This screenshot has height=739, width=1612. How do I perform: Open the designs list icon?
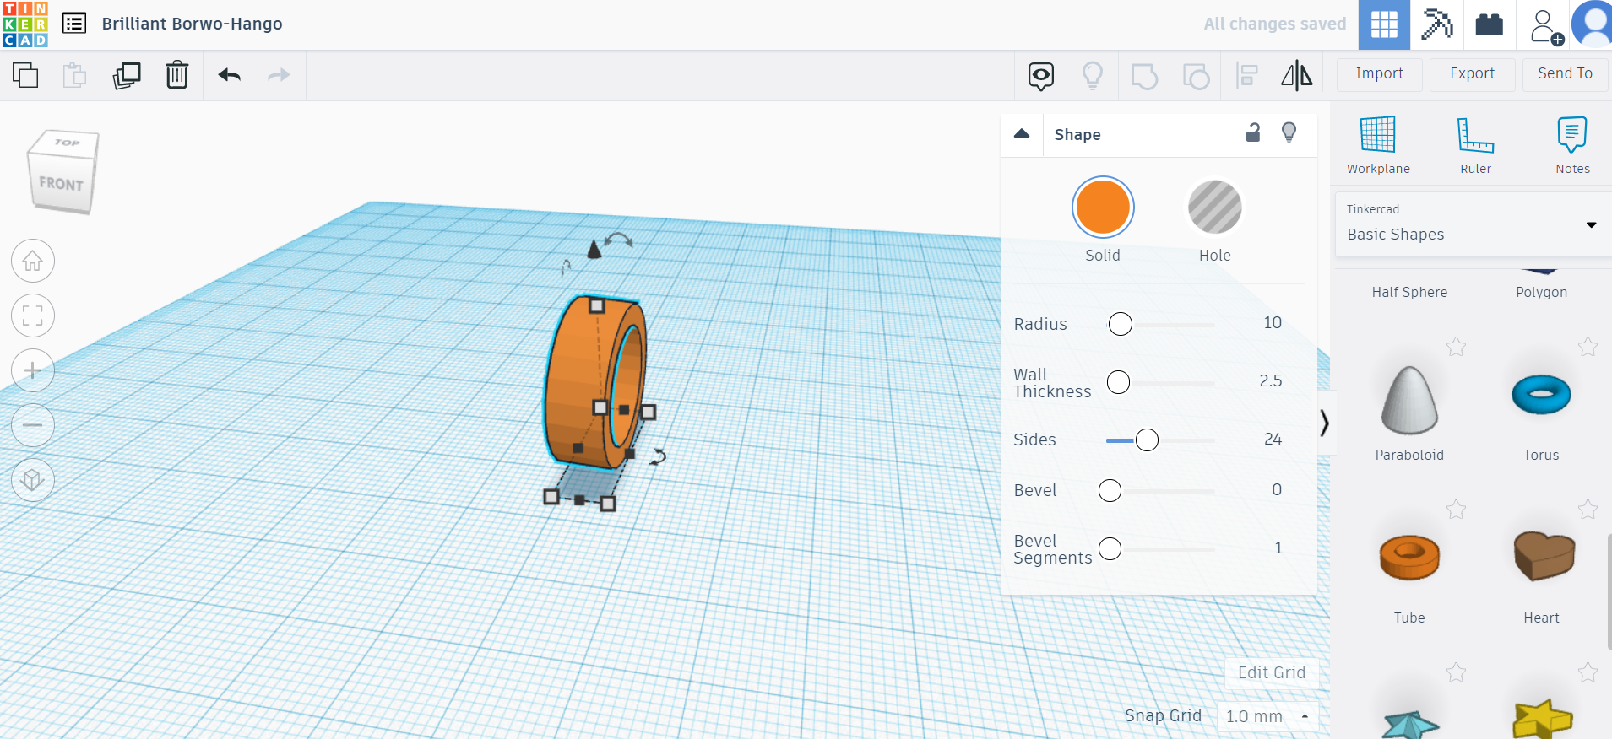click(74, 24)
